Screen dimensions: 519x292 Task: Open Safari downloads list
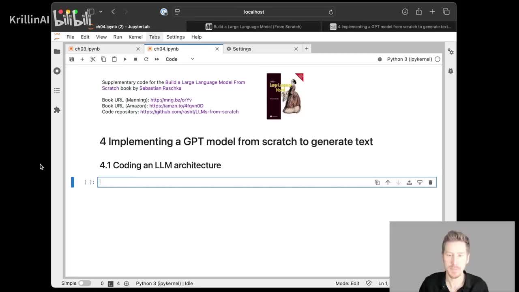[x=405, y=12]
